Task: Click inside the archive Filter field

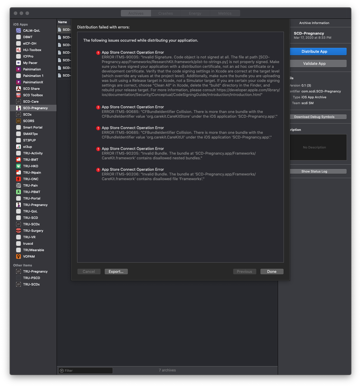Action: pyautogui.click(x=85, y=370)
